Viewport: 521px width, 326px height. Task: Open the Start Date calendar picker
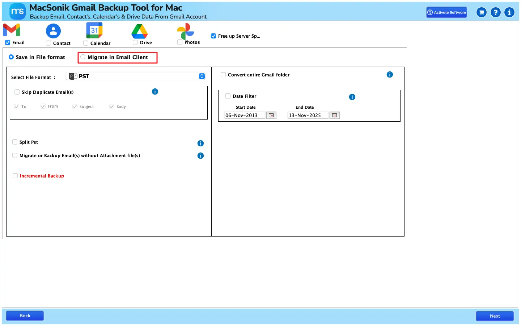pyautogui.click(x=271, y=115)
